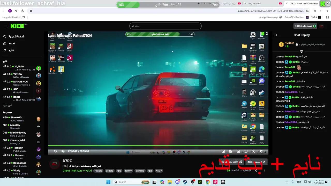331x186 pixels.
Task: Change playback speed in the player
Action: (x=253, y=151)
